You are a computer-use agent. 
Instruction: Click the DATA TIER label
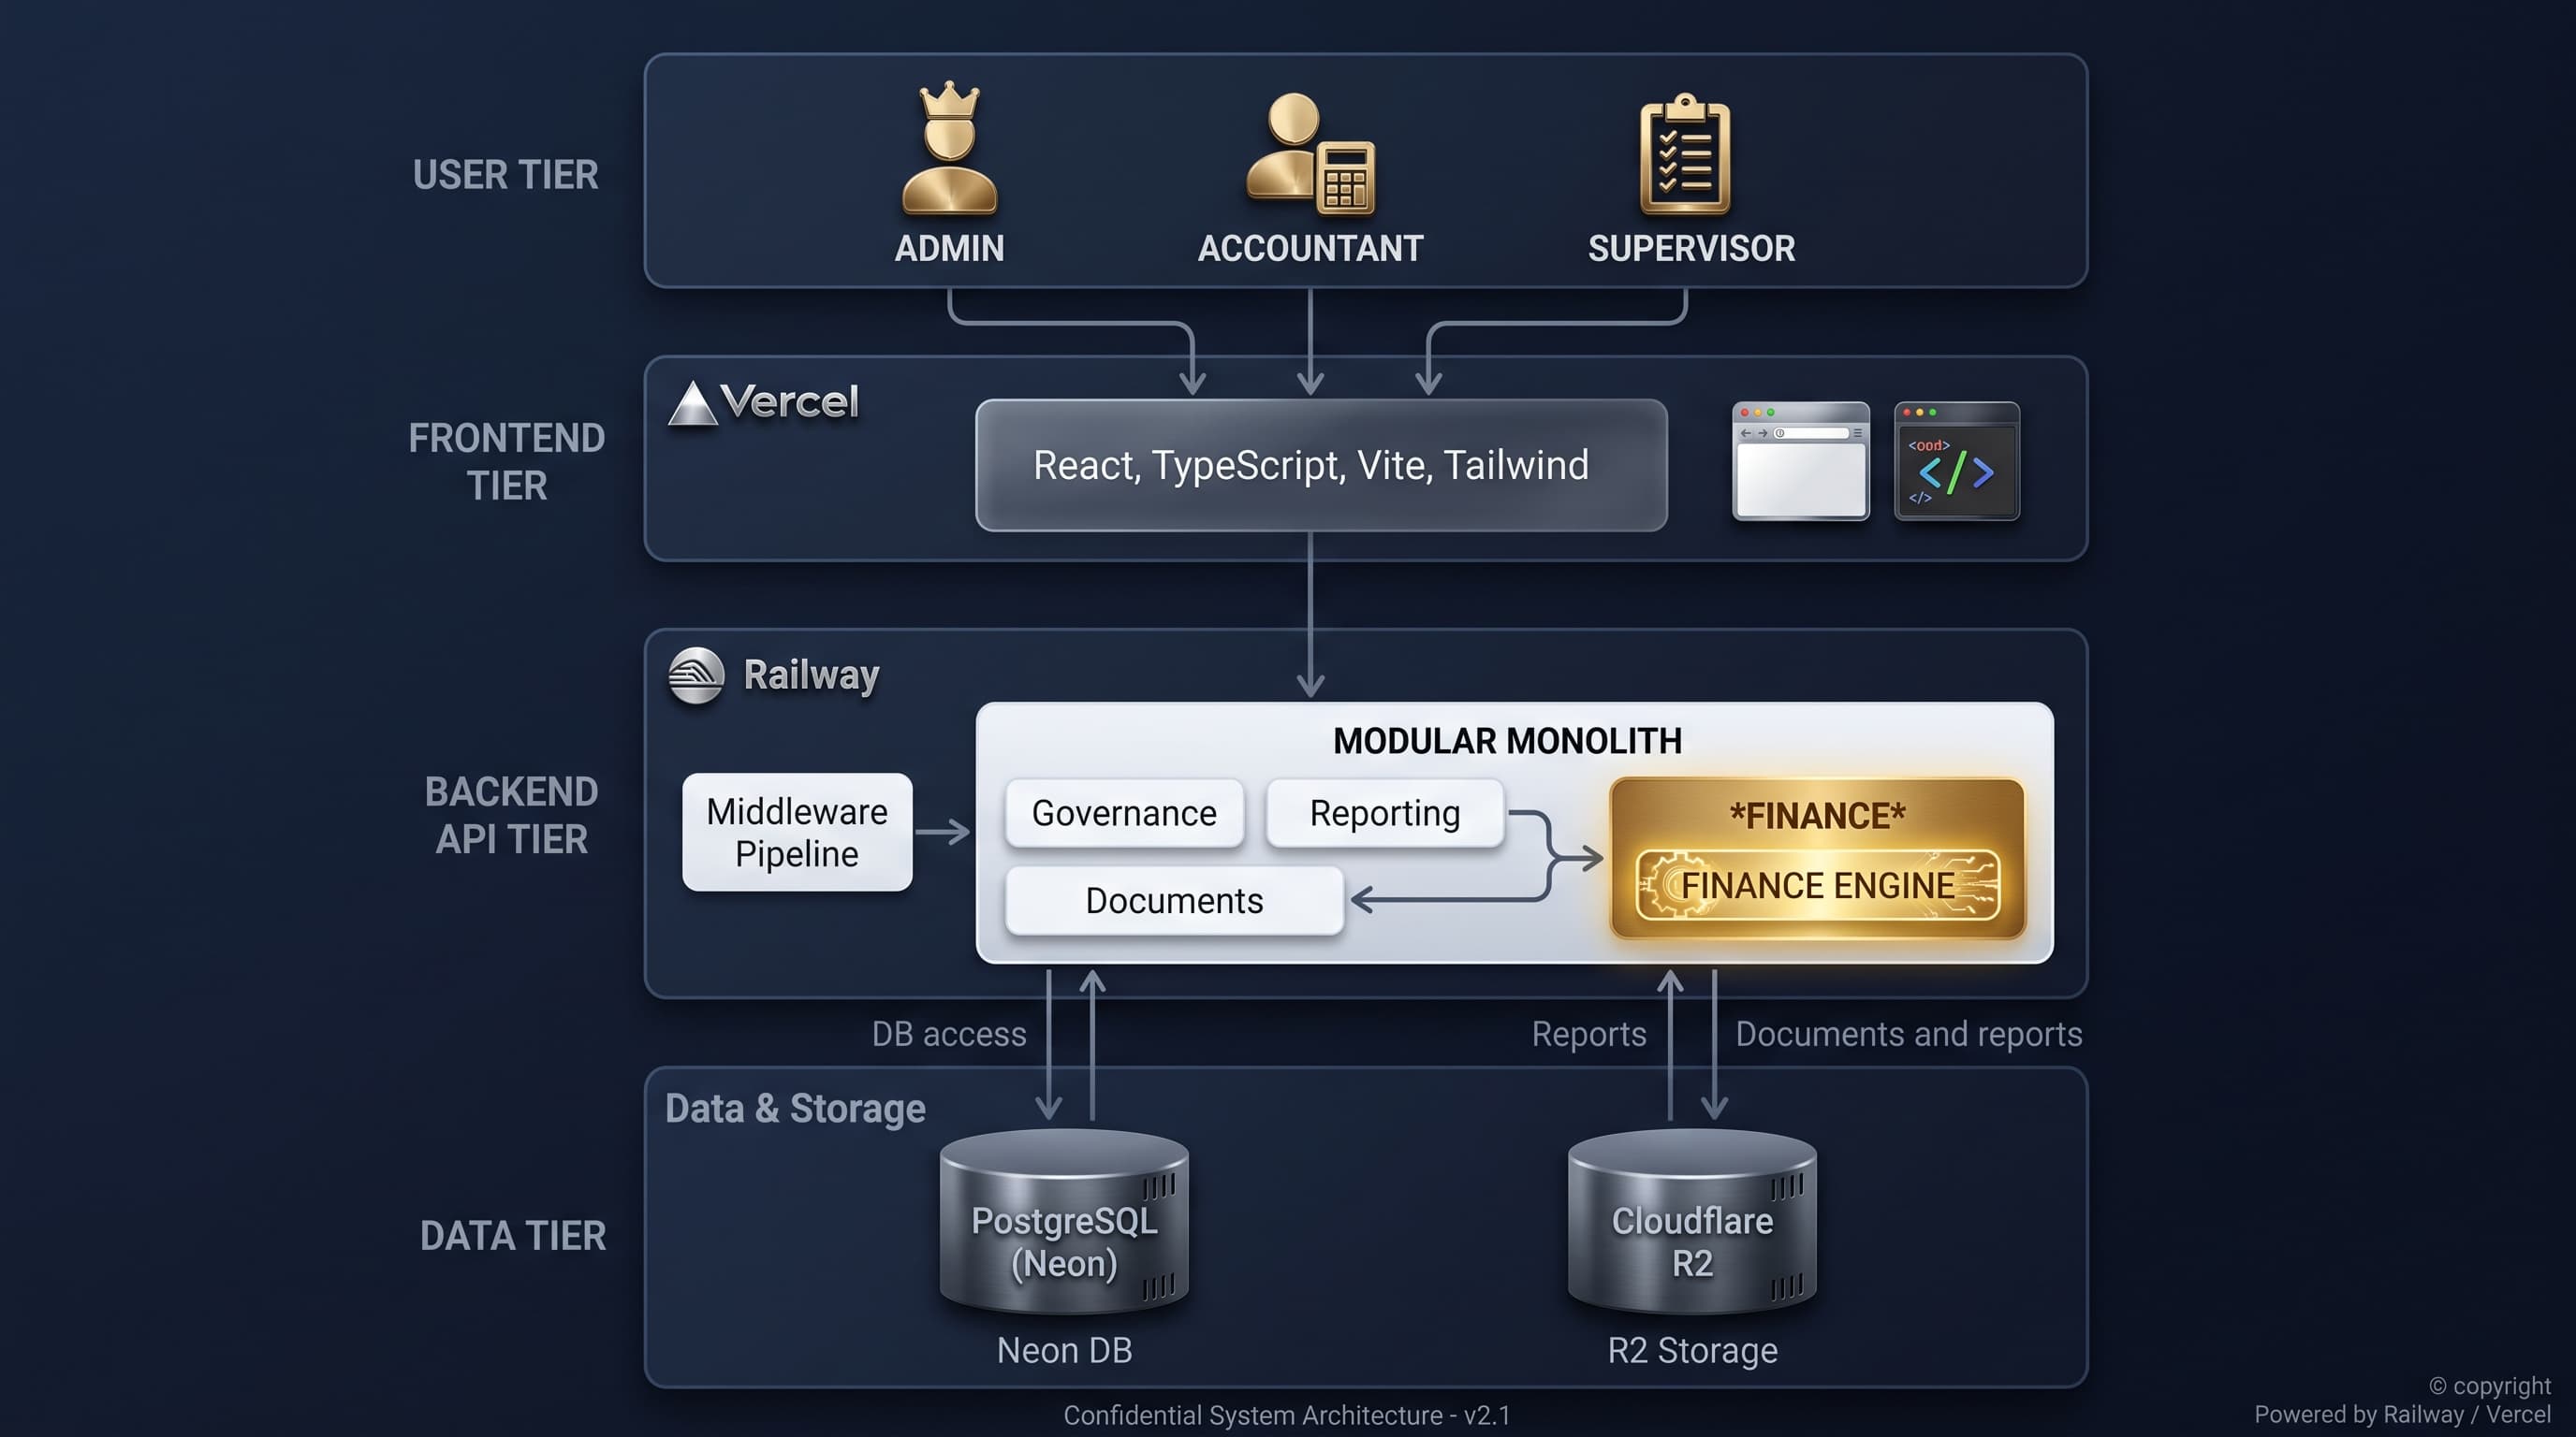point(513,1236)
